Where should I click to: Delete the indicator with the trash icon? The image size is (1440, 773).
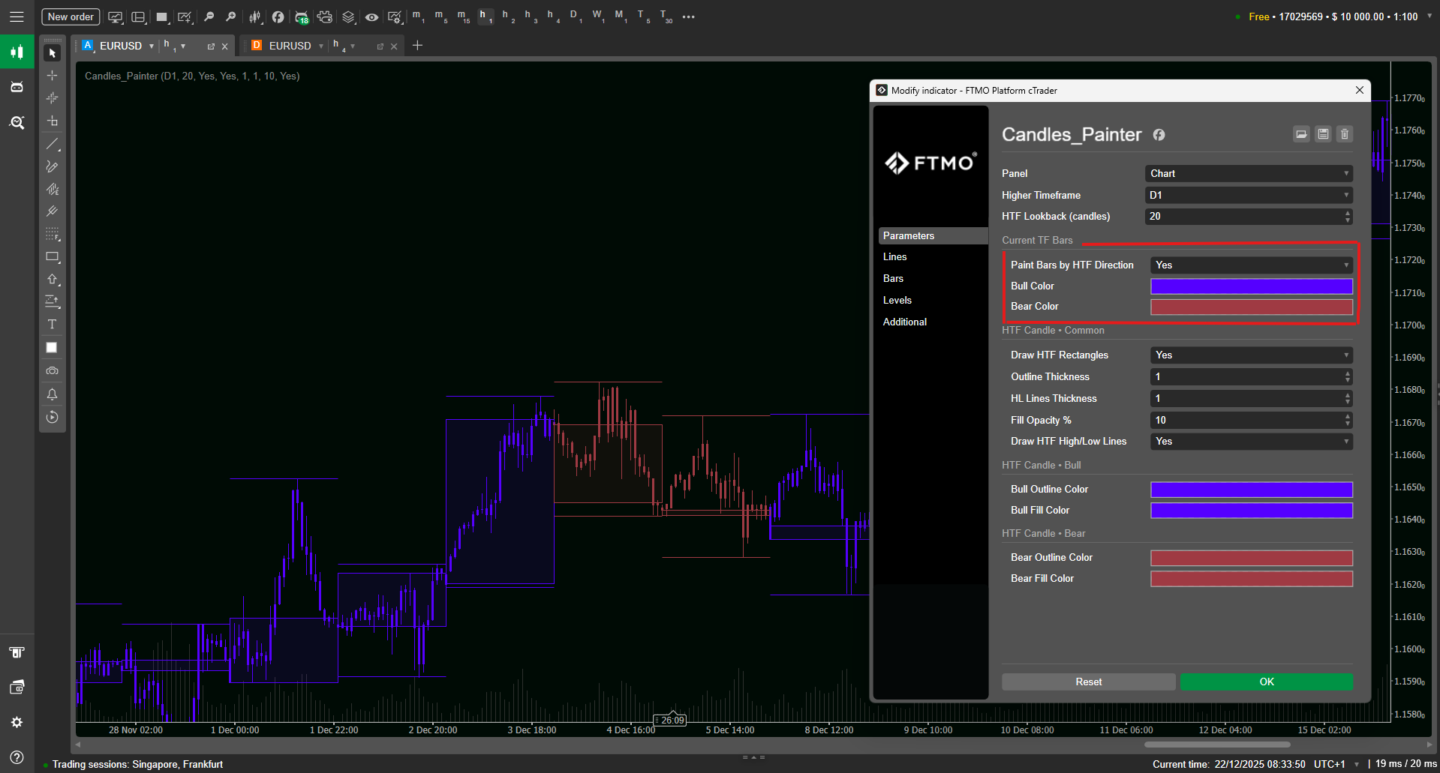coord(1344,134)
